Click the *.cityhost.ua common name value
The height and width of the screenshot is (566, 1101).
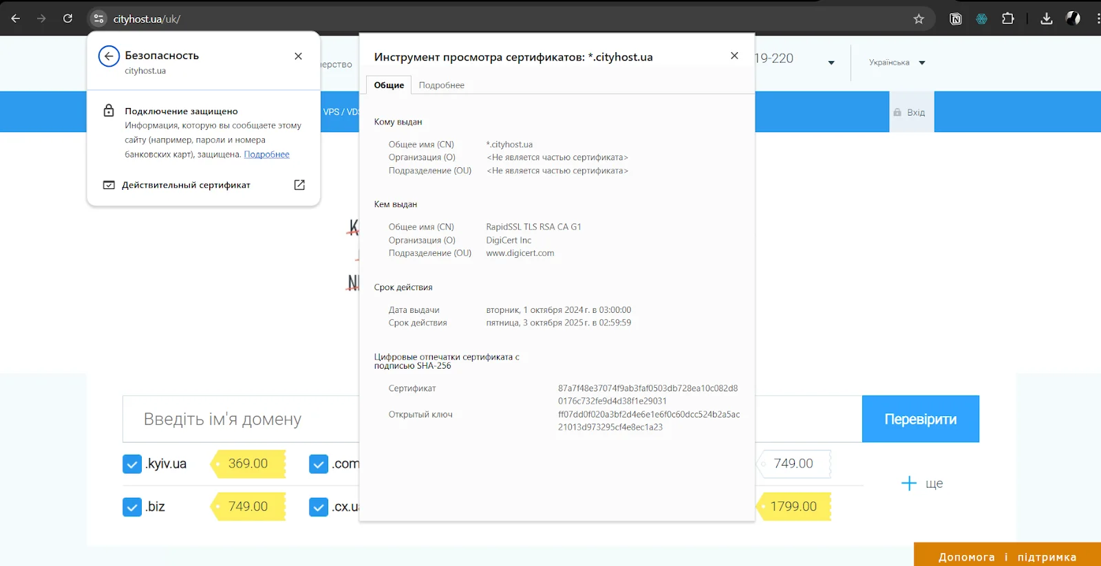[x=510, y=144]
